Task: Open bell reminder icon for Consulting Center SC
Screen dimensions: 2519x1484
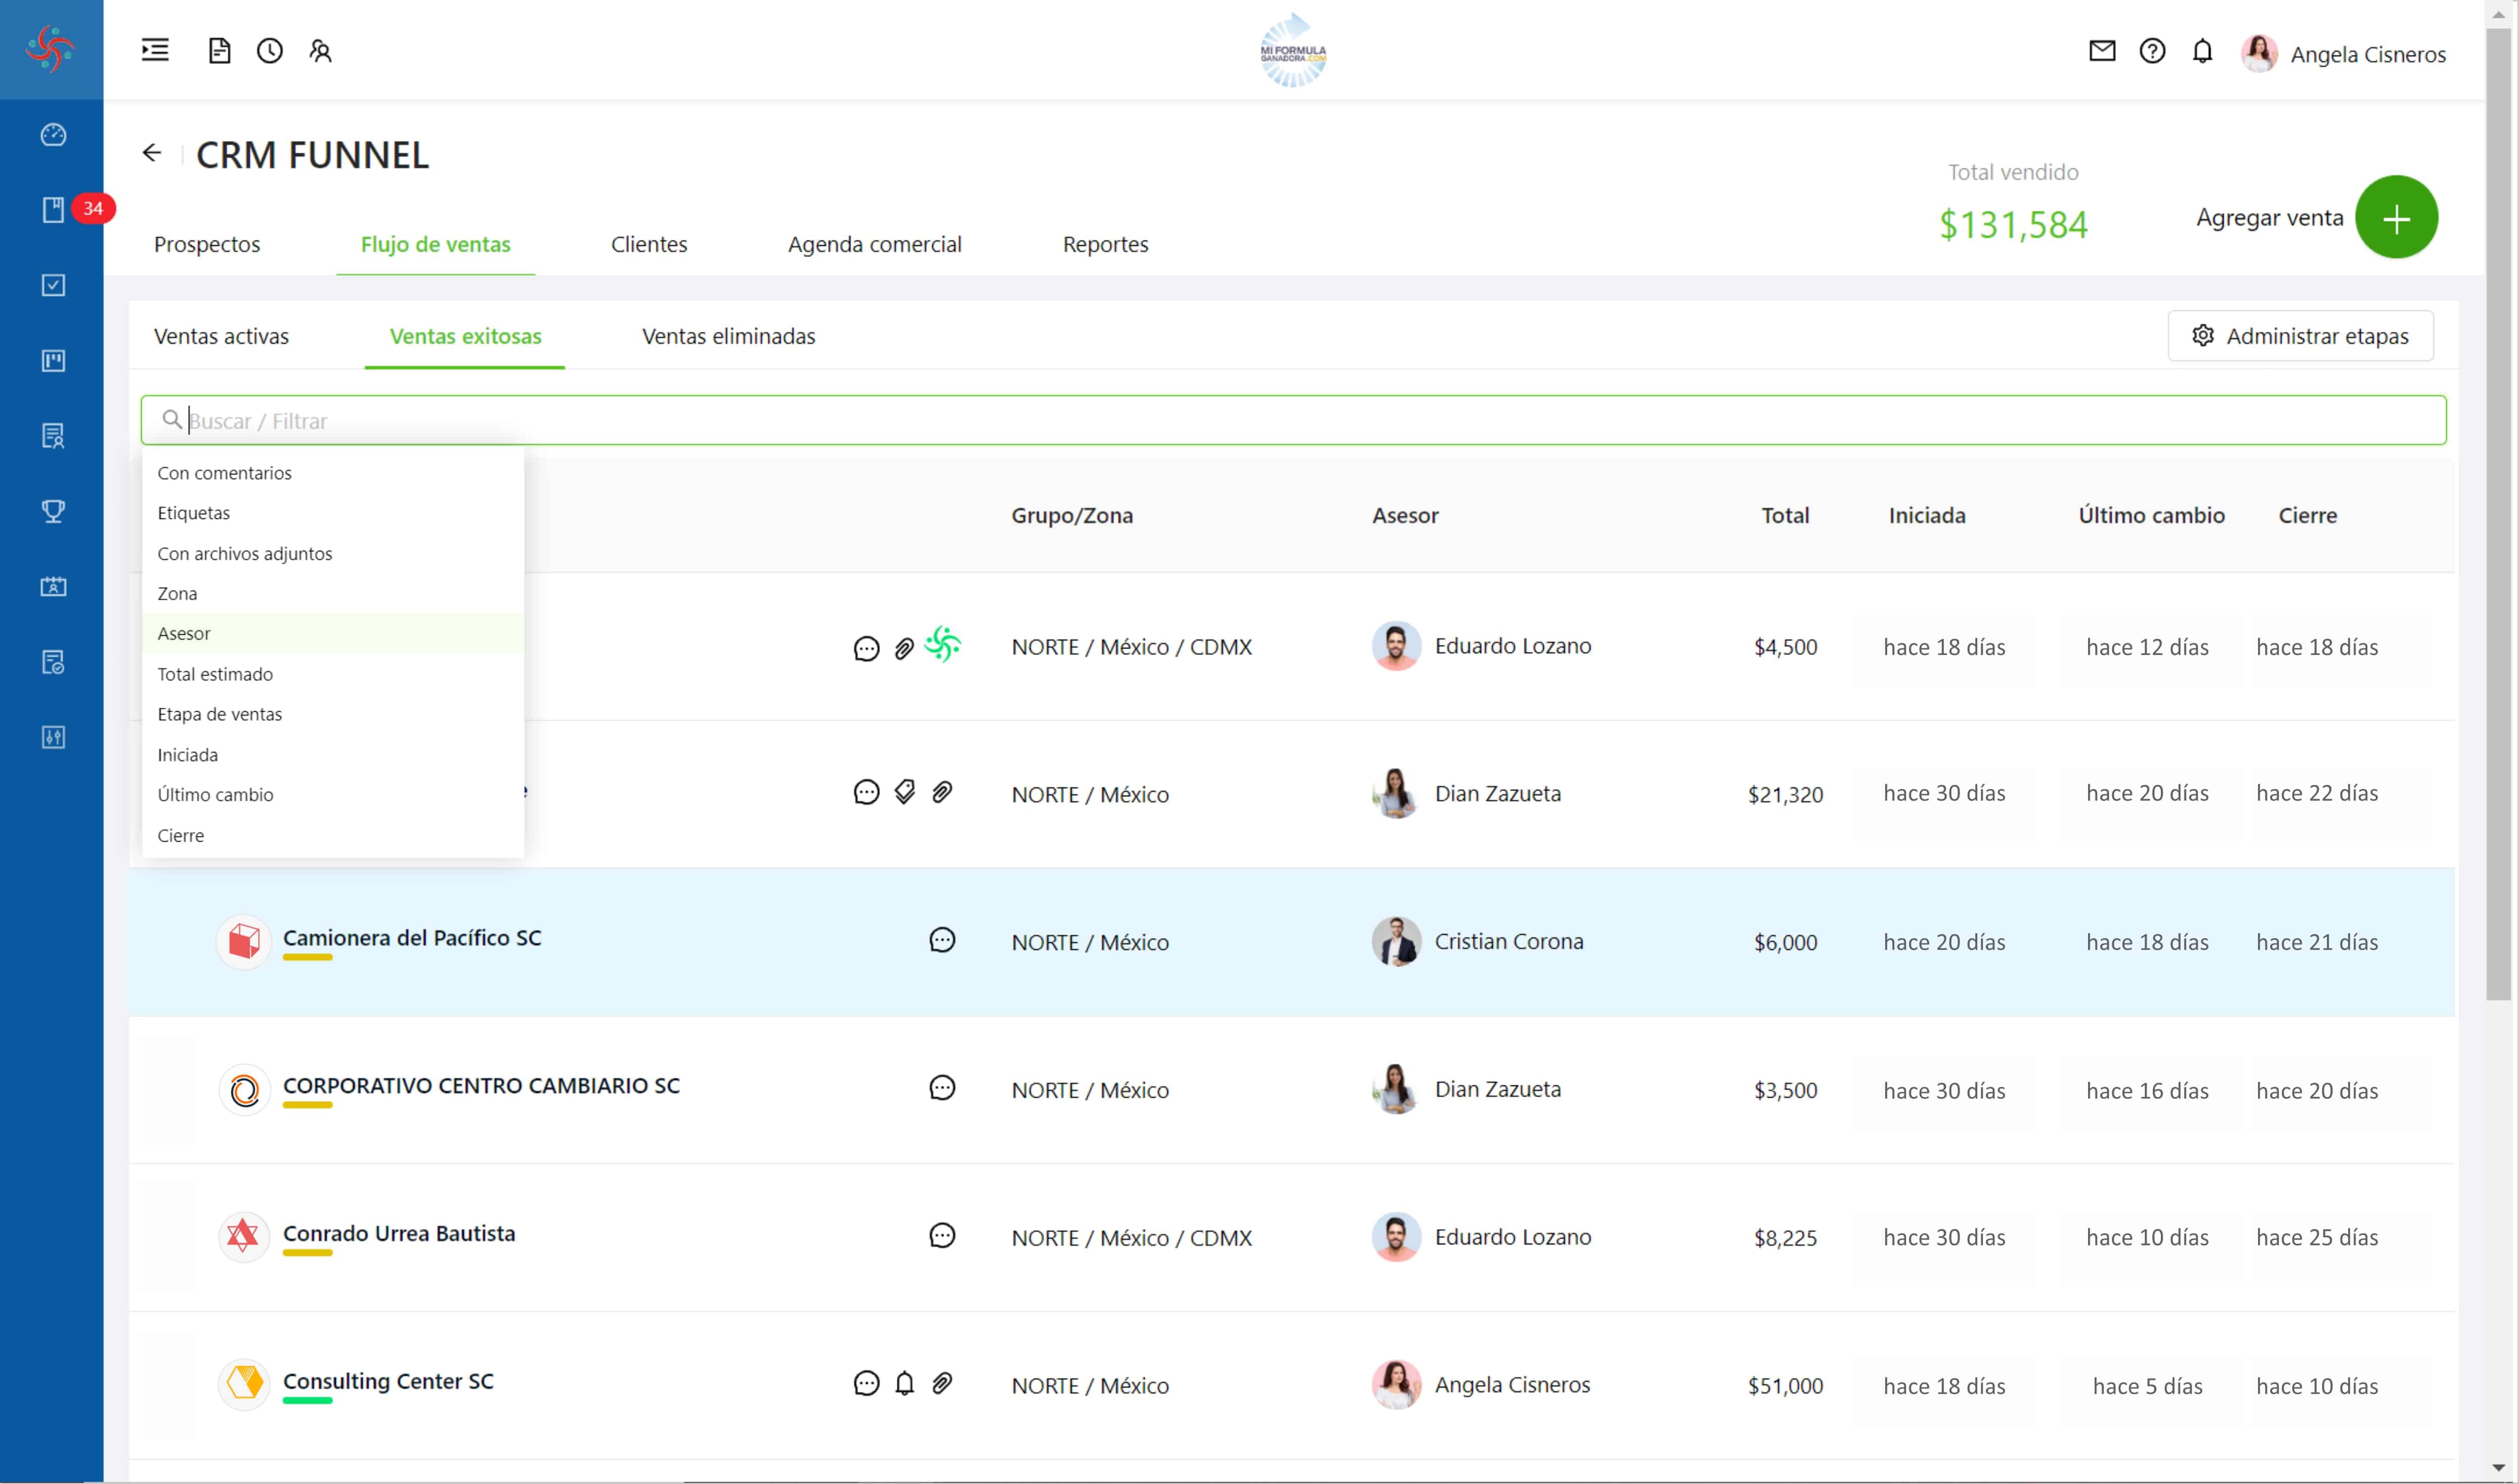Action: [904, 1383]
